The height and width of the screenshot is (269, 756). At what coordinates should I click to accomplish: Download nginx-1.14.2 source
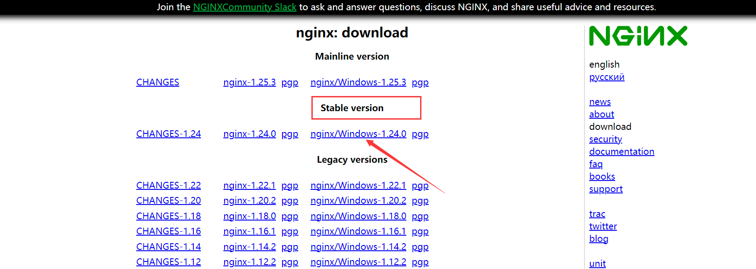[x=249, y=247]
